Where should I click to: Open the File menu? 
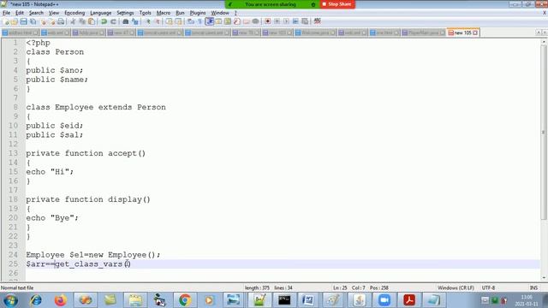pos(6,13)
